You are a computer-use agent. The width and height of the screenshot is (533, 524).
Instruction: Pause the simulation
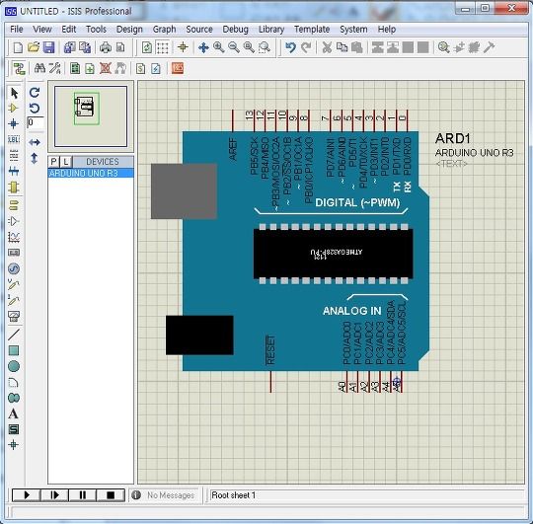tap(83, 495)
